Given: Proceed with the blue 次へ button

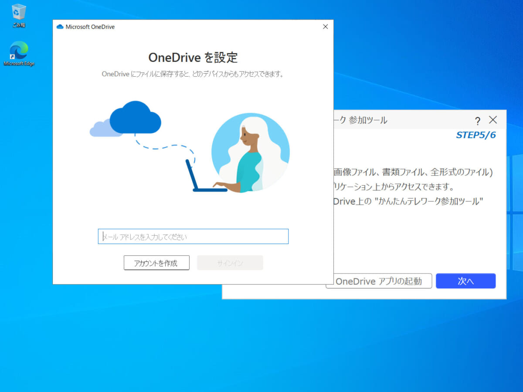Looking at the screenshot, I should [465, 281].
